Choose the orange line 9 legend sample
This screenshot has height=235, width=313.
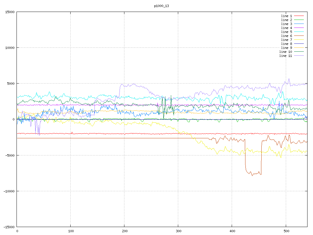299,48
